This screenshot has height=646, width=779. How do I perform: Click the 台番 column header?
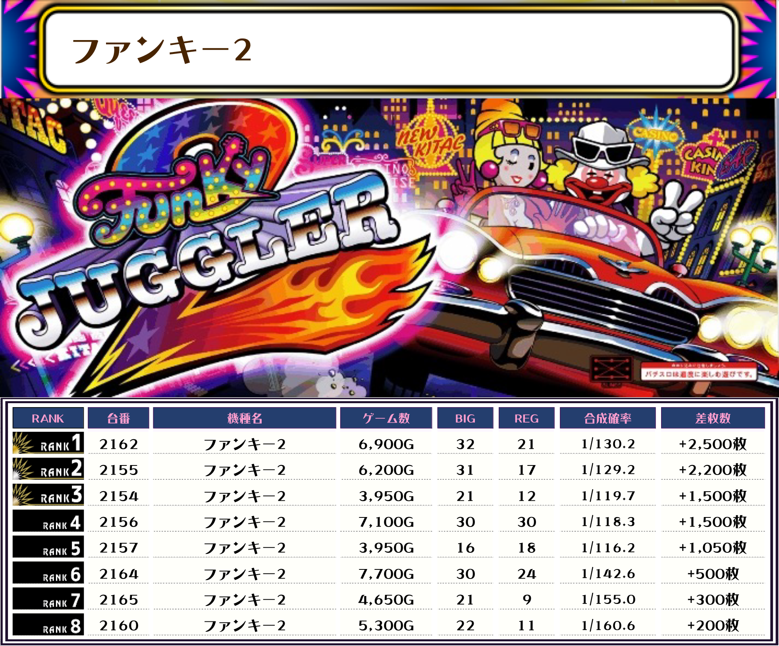pyautogui.click(x=118, y=418)
